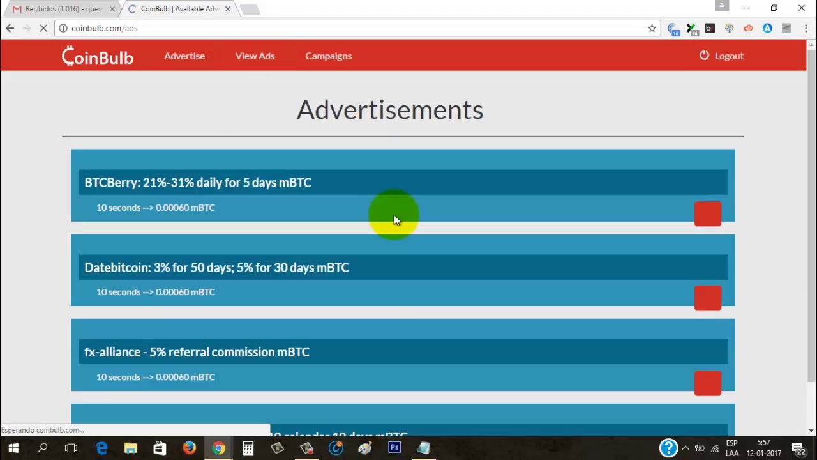Click red square on BTCBerry ad
Screen dimensions: 817x460
click(708, 214)
